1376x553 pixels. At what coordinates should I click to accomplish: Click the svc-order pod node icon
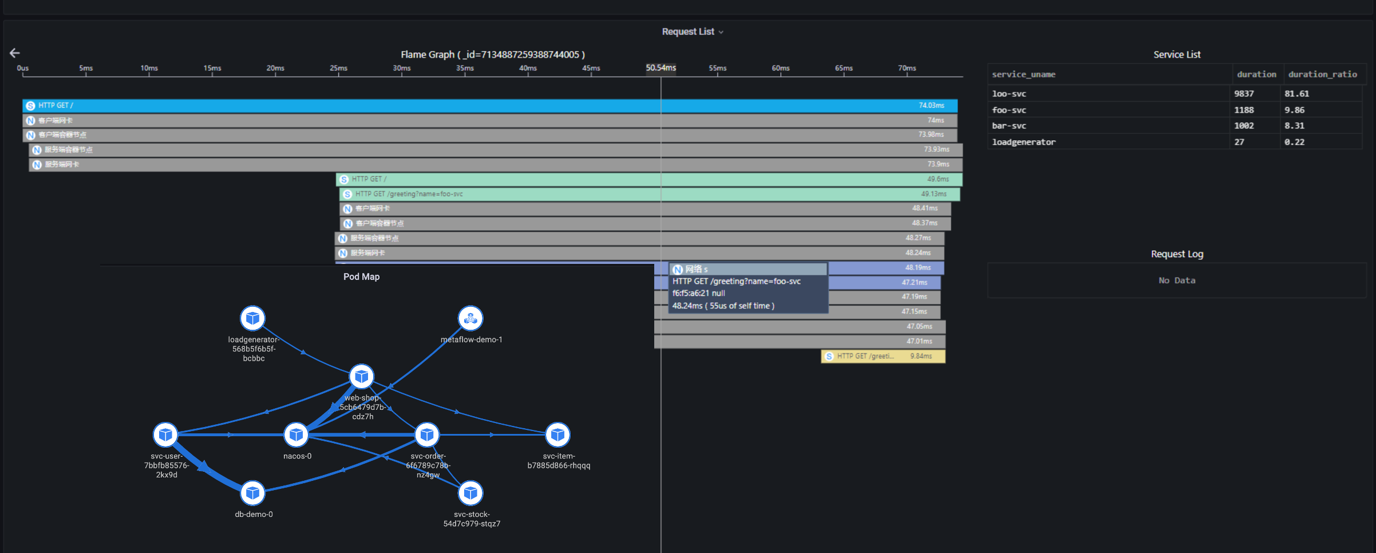pos(427,435)
